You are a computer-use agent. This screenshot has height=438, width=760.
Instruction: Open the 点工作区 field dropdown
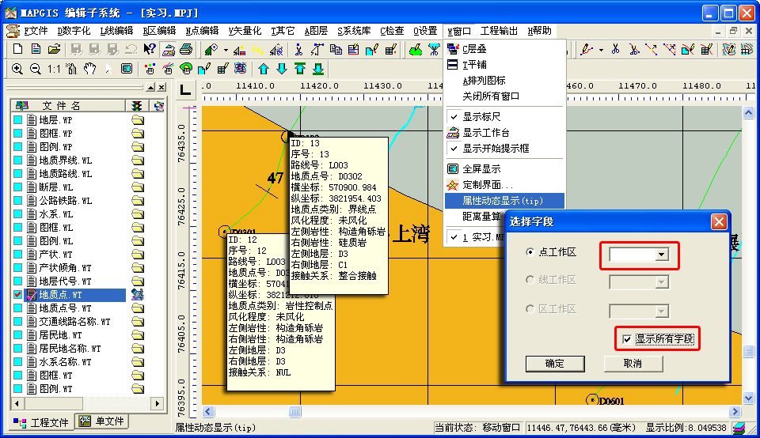click(661, 255)
